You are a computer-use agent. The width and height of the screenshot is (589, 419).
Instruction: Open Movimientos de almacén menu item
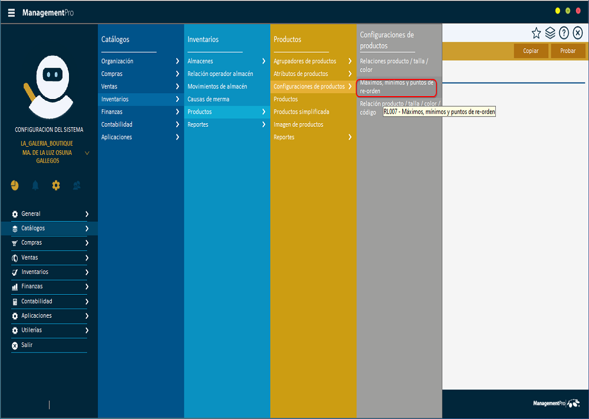tap(217, 87)
